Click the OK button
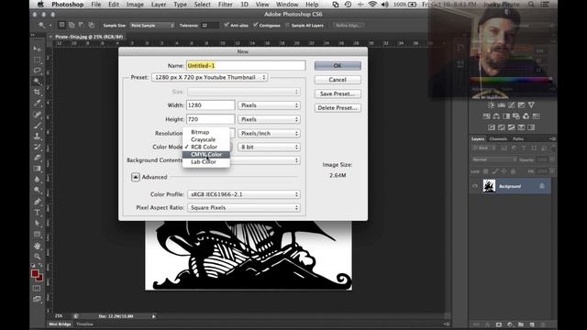The width and height of the screenshot is (587, 330). (338, 65)
